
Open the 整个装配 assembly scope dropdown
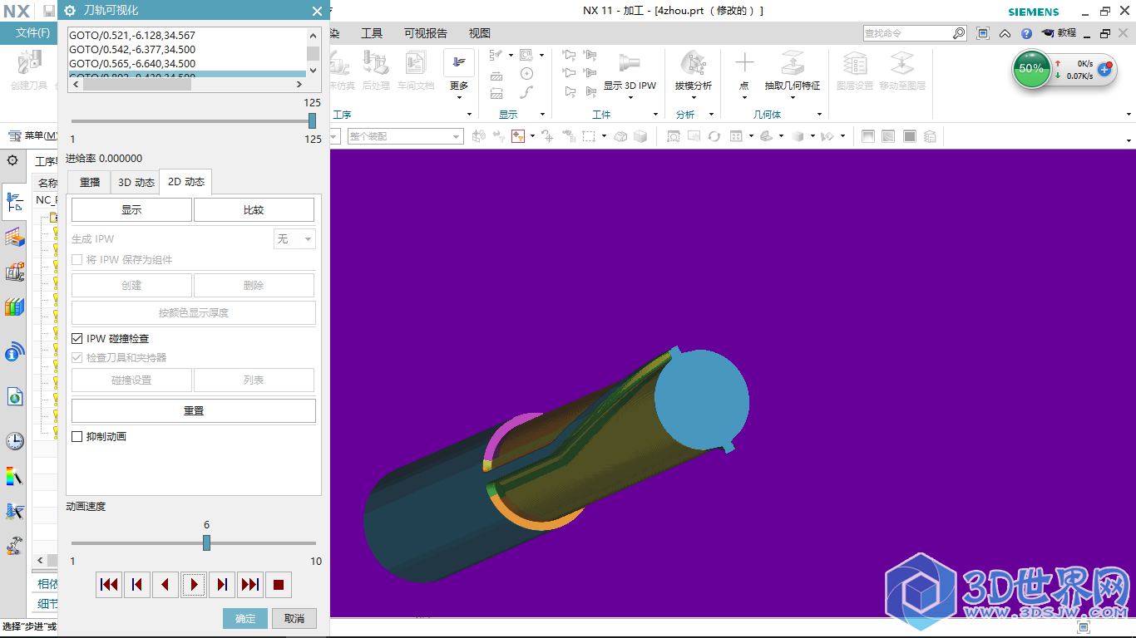(x=405, y=136)
